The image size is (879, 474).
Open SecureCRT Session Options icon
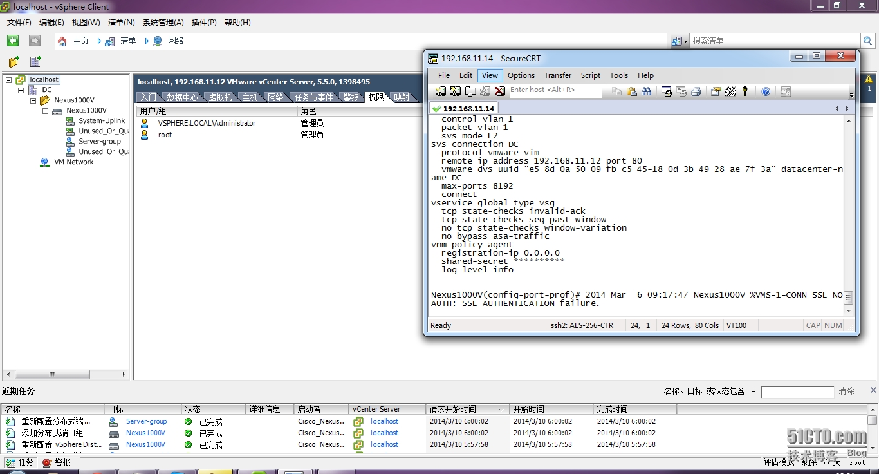pos(716,91)
